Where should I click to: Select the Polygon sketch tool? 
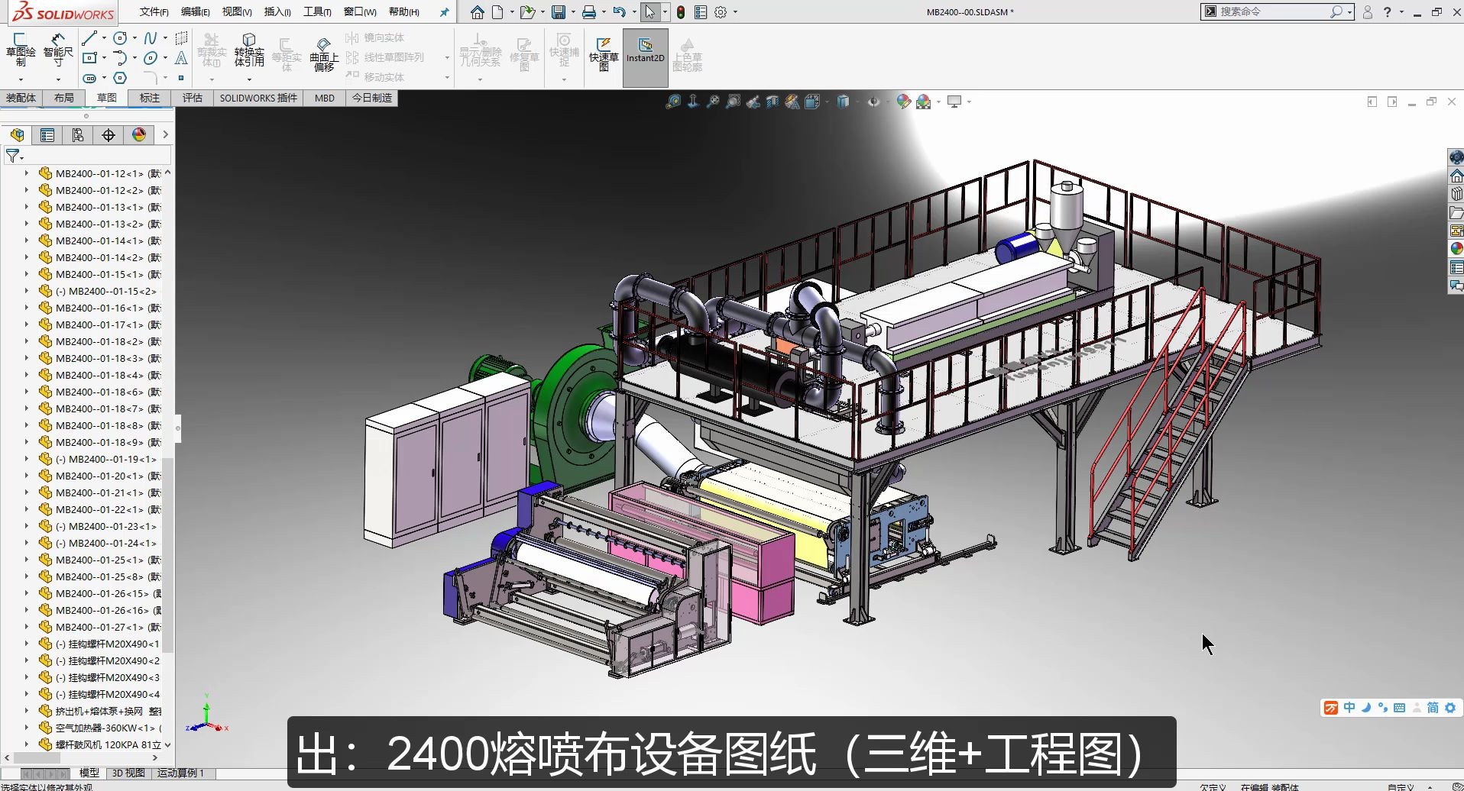pyautogui.click(x=120, y=78)
